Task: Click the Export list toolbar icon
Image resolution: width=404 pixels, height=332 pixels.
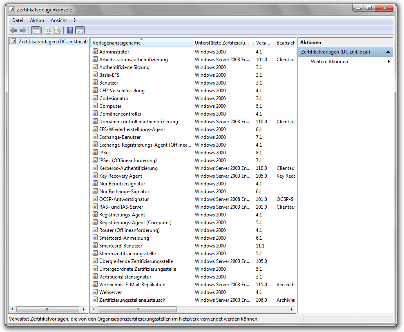Action: tap(58, 30)
